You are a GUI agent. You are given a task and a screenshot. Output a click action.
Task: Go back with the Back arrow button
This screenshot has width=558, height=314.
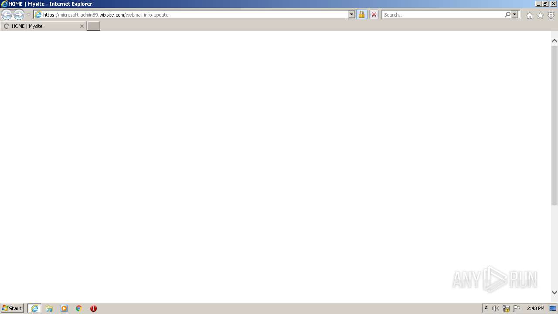click(x=7, y=14)
